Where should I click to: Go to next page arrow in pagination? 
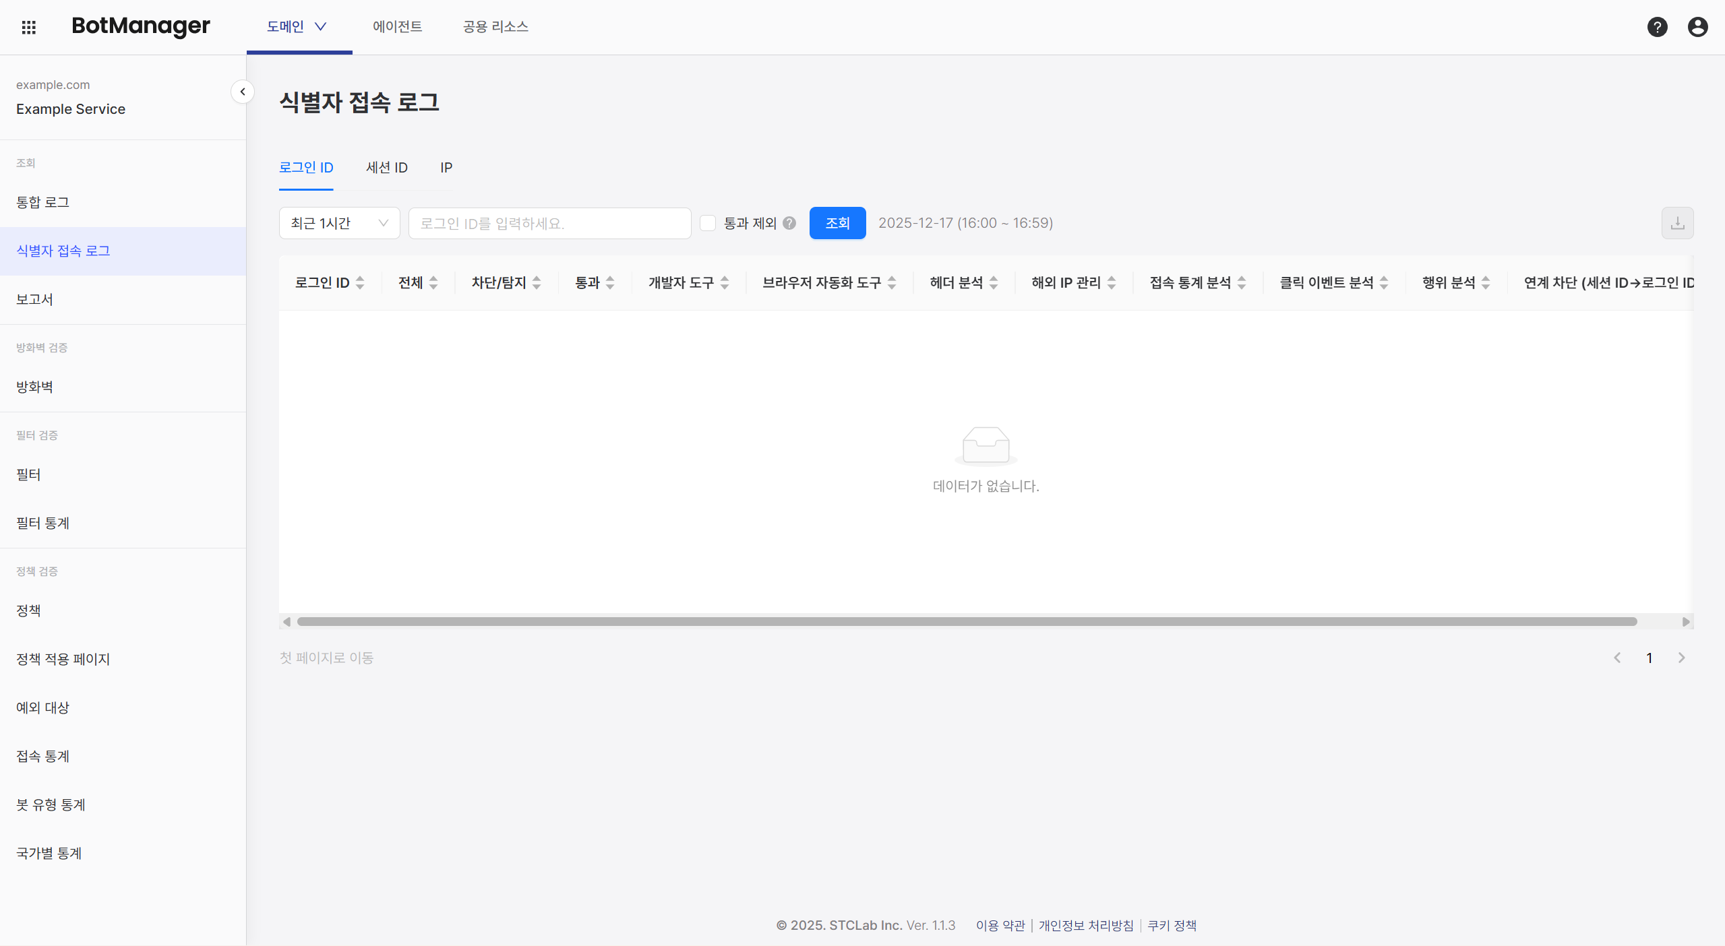[1681, 658]
